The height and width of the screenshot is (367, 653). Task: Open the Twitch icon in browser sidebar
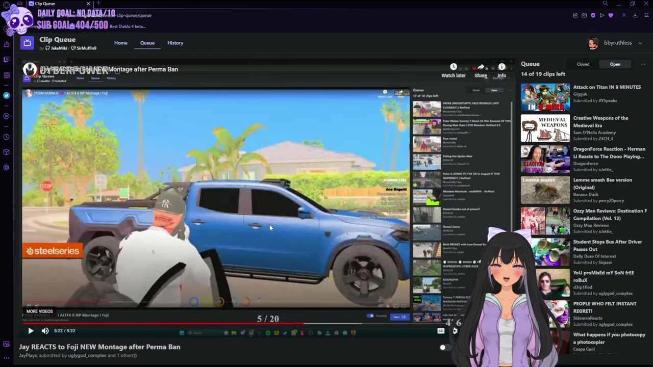pos(6,59)
